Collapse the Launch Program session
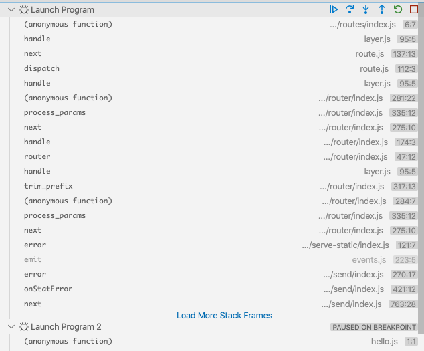Screen dimensions: 424x351 [x=11, y=10]
